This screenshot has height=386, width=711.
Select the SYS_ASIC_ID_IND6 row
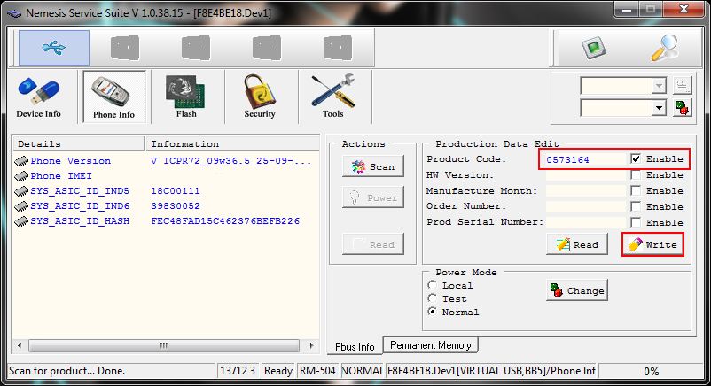click(x=166, y=205)
